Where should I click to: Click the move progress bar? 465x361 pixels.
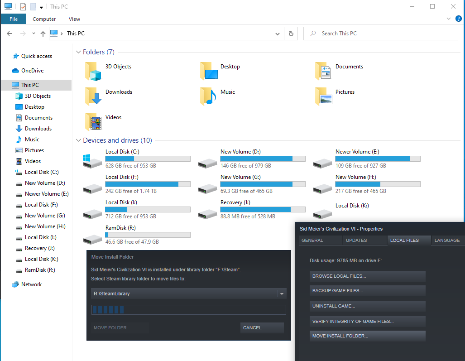pyautogui.click(x=189, y=310)
